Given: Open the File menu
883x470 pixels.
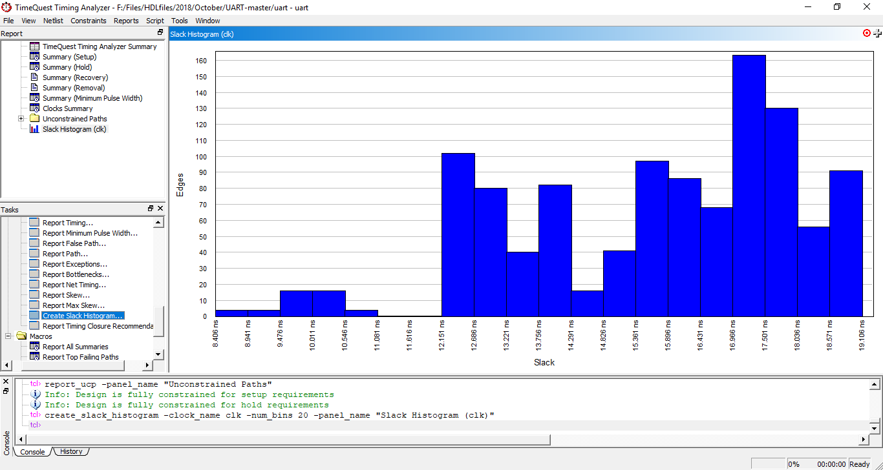Looking at the screenshot, I should (x=8, y=21).
